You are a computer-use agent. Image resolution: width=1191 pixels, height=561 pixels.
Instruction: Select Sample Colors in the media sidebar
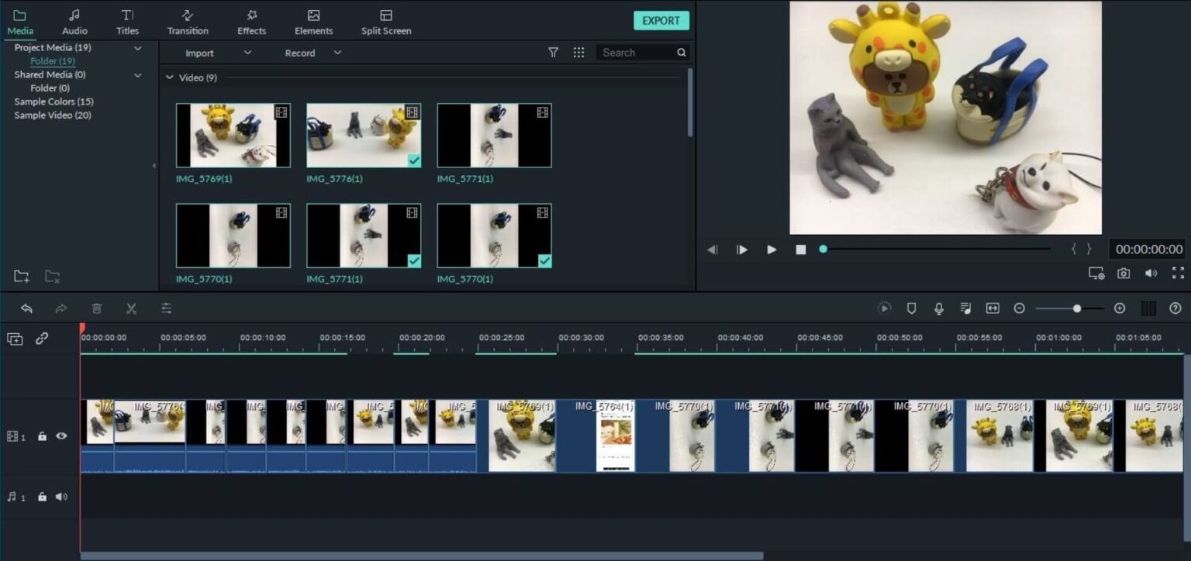(53, 101)
